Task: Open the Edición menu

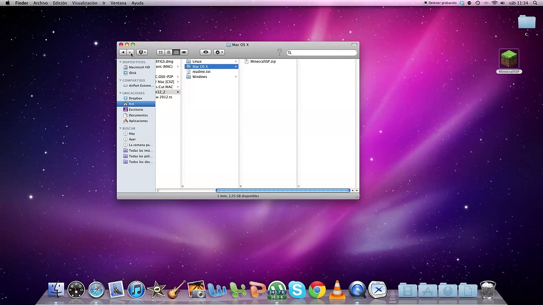Action: pyautogui.click(x=60, y=3)
